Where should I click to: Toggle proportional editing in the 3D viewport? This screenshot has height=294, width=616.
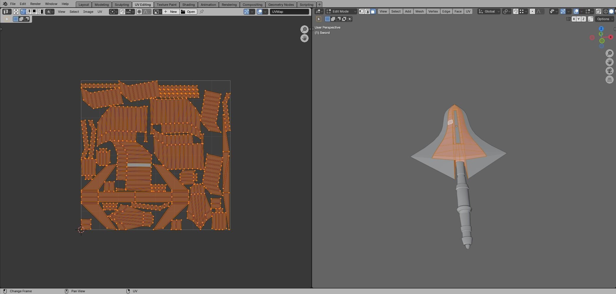pyautogui.click(x=532, y=11)
